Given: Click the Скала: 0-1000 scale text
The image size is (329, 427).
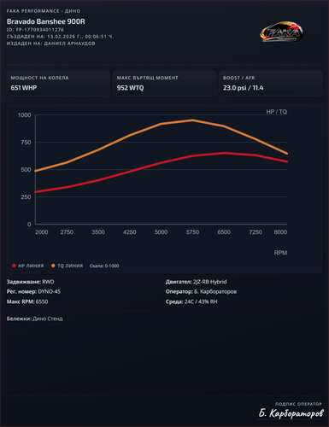Looking at the screenshot, I should (104, 266).
